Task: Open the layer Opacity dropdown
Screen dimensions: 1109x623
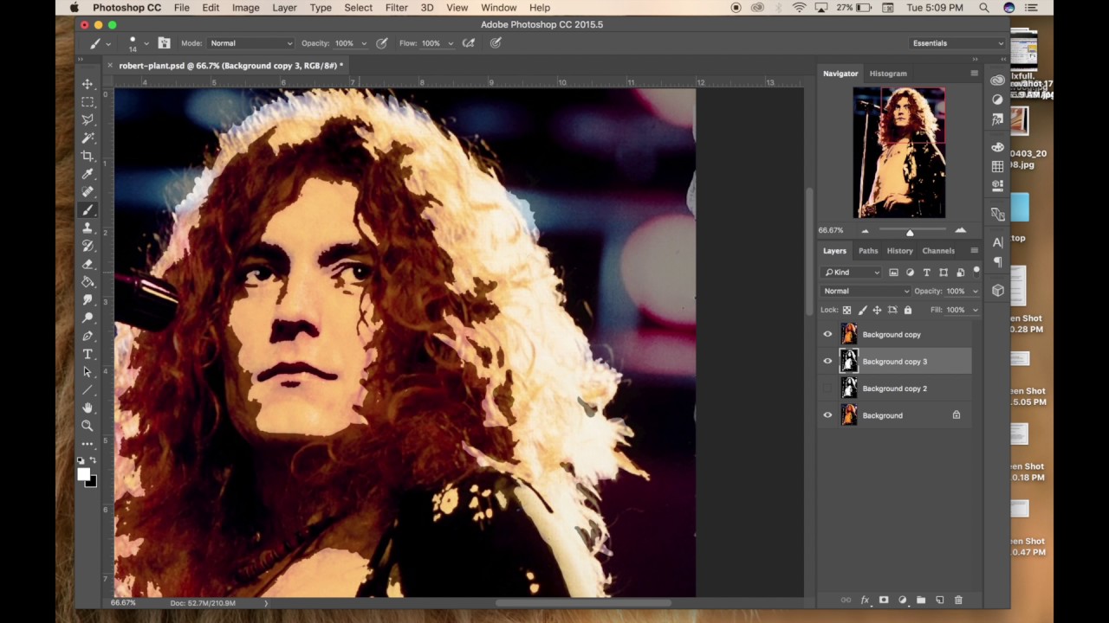Action: (976, 292)
